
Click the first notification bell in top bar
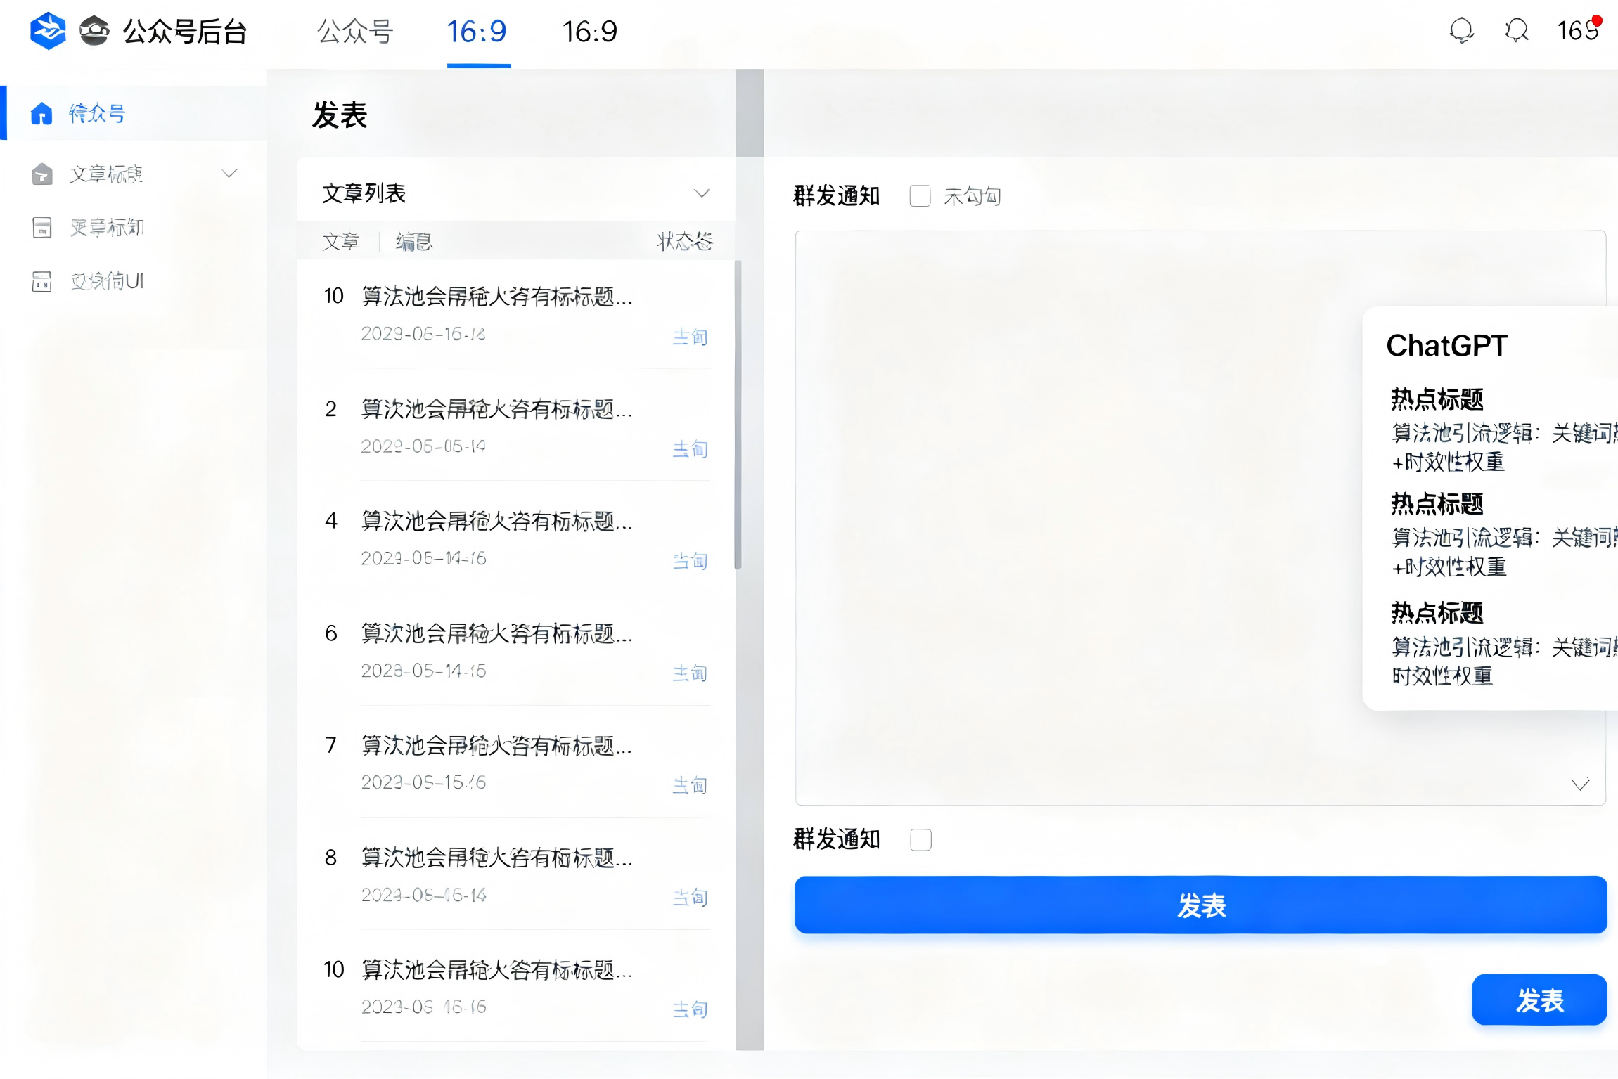[x=1461, y=31]
